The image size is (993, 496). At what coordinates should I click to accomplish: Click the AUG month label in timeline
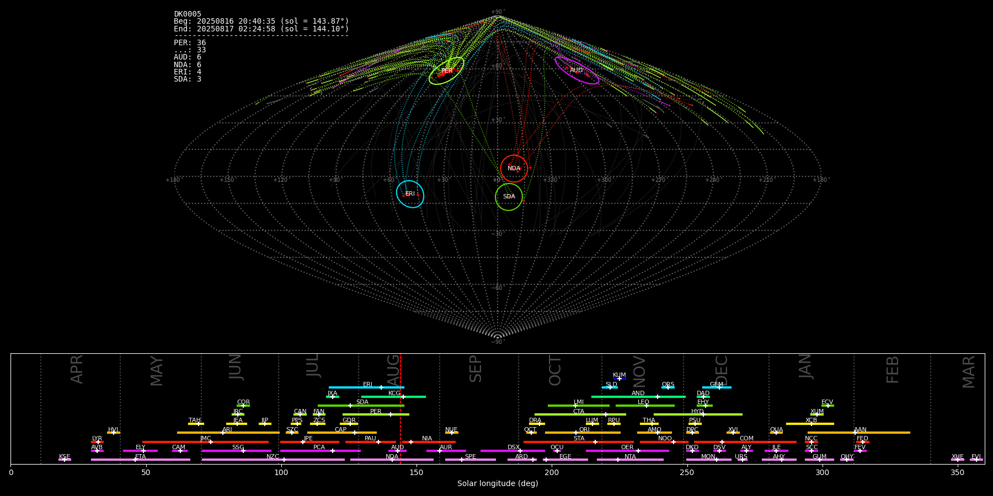pos(393,369)
